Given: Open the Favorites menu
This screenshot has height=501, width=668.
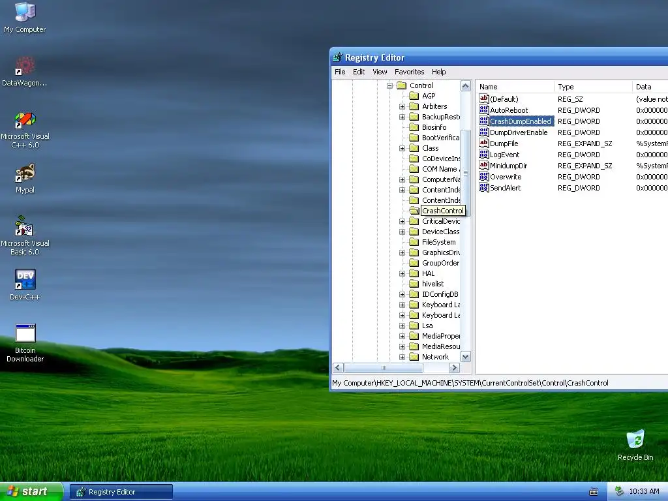Looking at the screenshot, I should tap(410, 72).
